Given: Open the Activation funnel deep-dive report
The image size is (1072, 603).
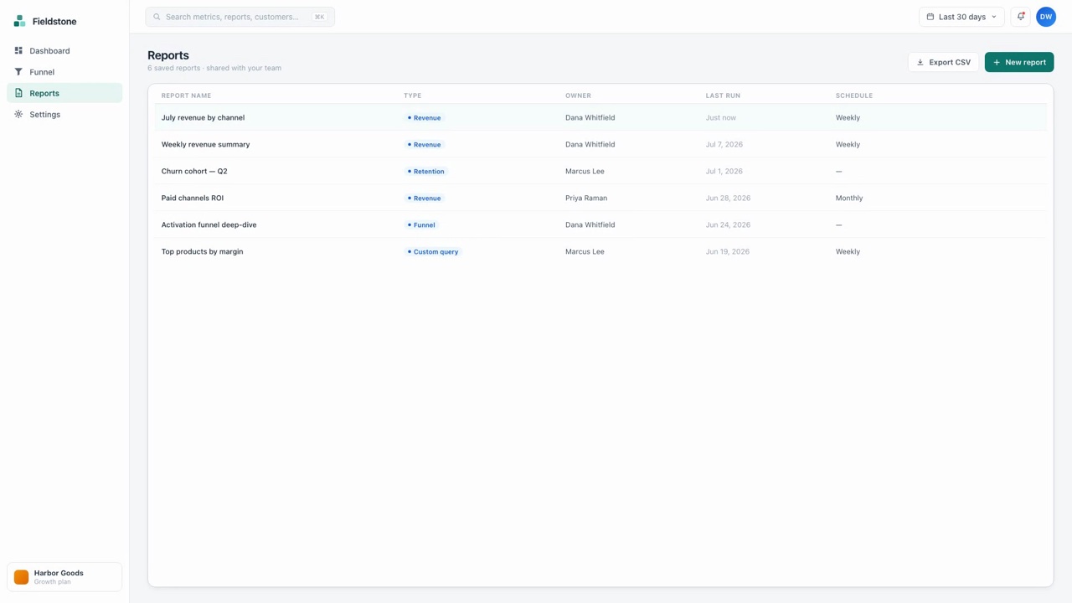Looking at the screenshot, I should (209, 224).
